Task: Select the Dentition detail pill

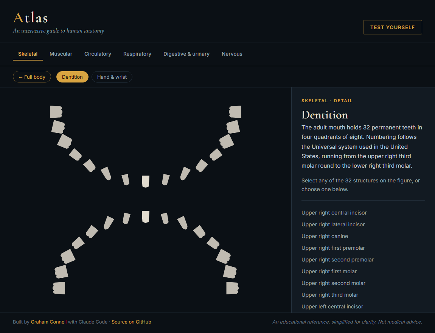Action: coord(72,77)
